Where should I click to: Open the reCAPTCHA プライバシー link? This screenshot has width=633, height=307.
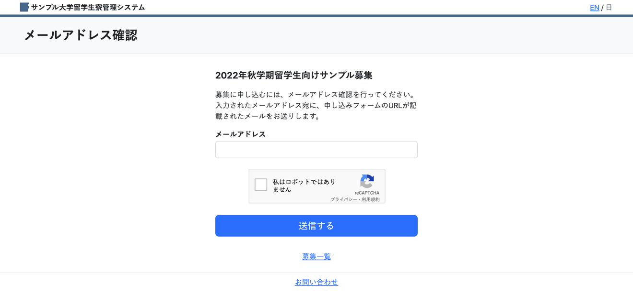tap(343, 199)
